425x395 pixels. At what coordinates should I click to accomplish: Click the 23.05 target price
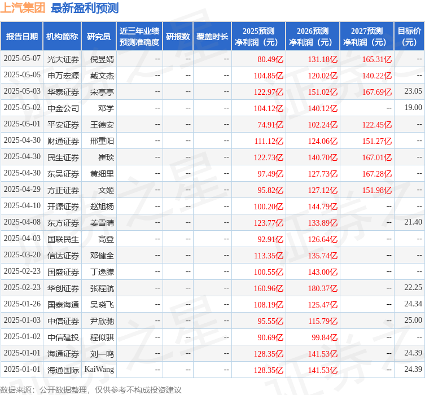point(413,91)
